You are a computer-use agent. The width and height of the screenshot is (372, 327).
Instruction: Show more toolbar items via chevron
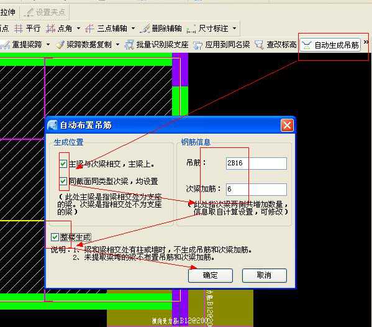[x=366, y=42]
